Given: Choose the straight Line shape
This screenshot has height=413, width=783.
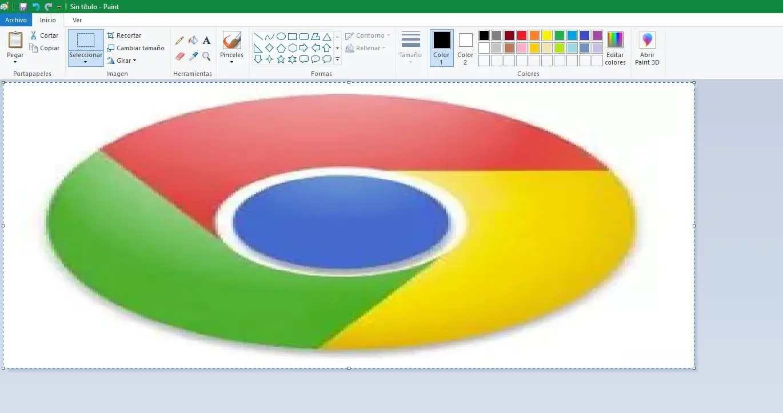Looking at the screenshot, I should (258, 37).
